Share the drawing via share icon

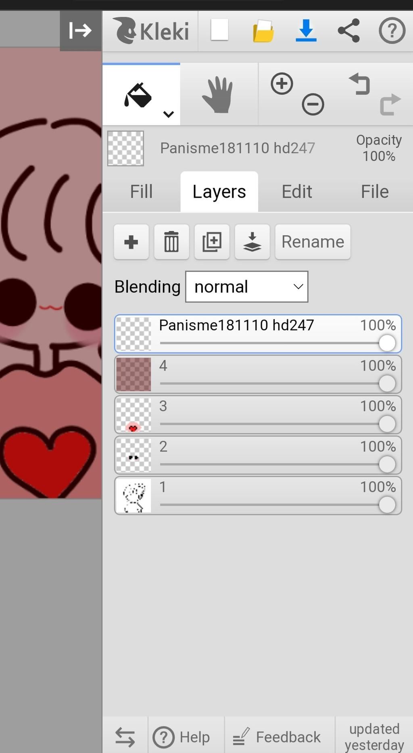coord(348,30)
